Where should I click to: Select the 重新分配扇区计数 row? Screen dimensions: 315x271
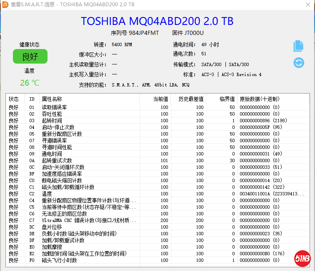[62, 134]
